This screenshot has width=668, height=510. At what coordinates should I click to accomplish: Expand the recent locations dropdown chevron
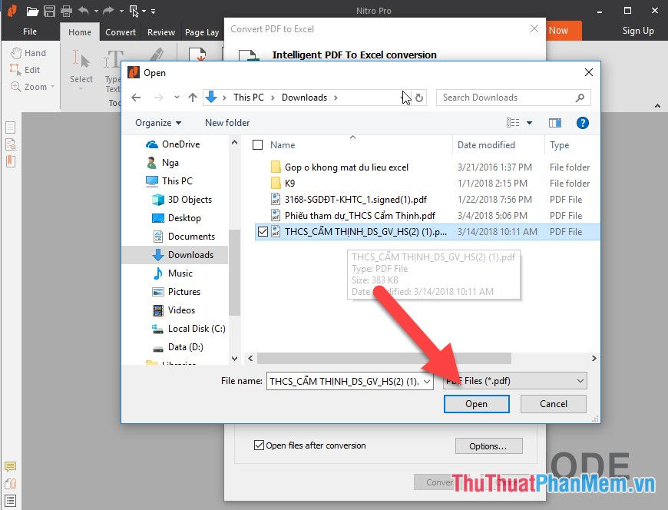pos(177,98)
